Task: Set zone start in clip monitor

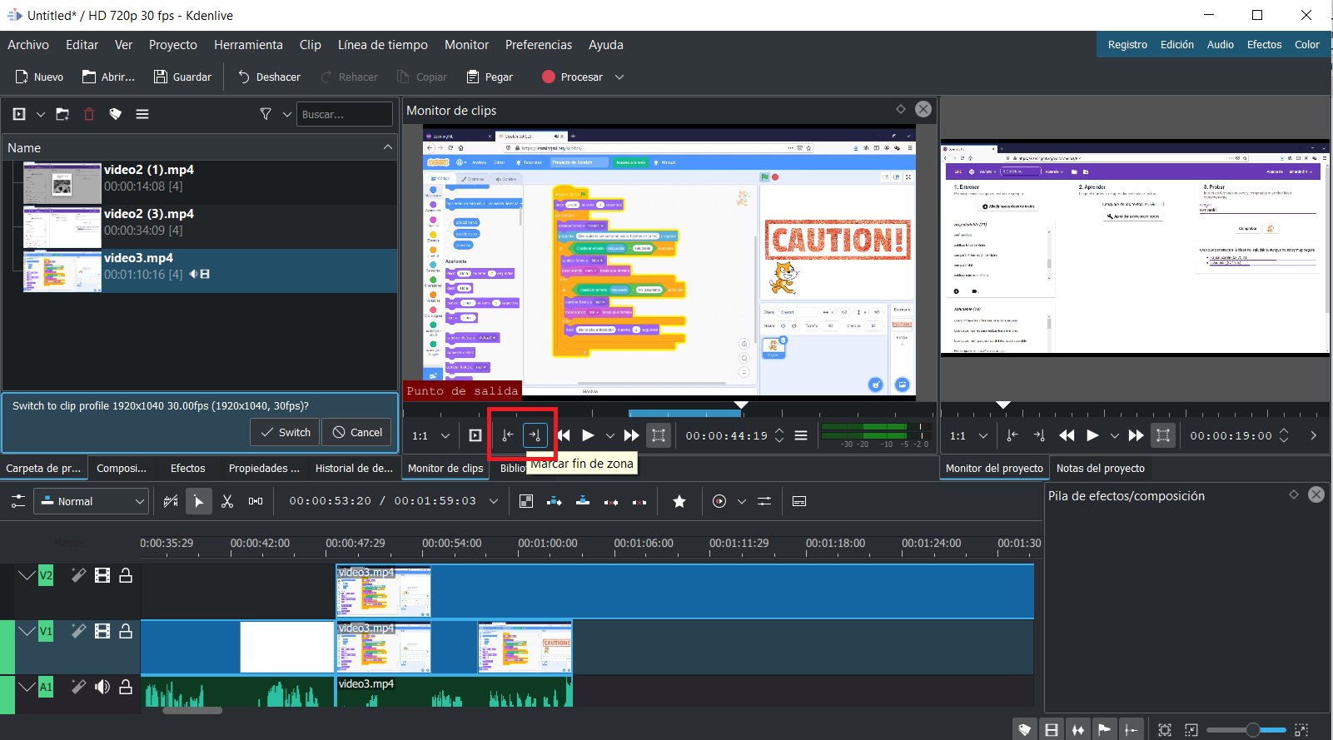Action: (x=507, y=435)
